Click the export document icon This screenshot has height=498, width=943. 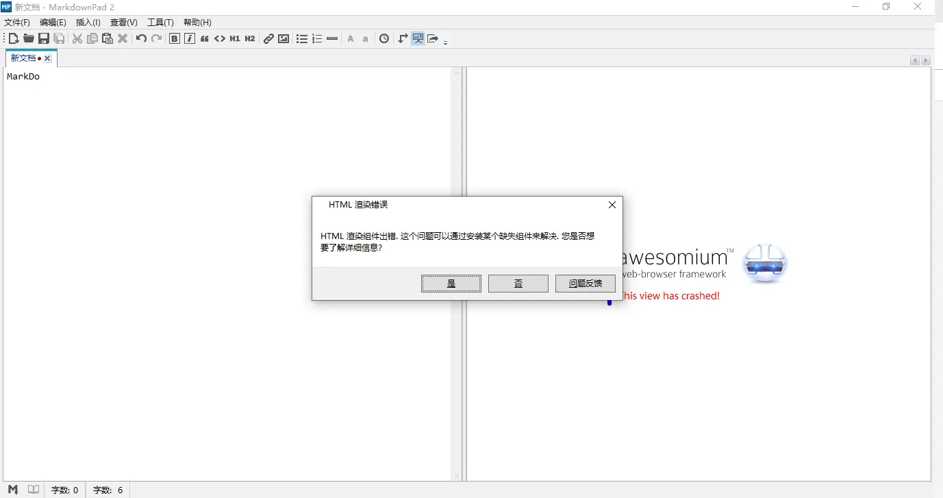tap(433, 38)
